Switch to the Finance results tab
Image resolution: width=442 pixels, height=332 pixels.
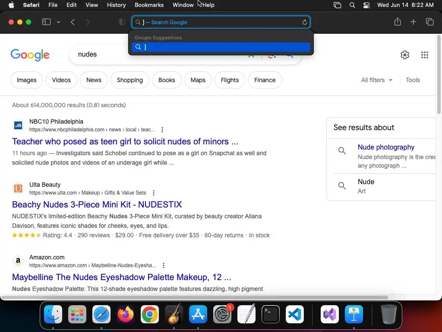tap(265, 80)
